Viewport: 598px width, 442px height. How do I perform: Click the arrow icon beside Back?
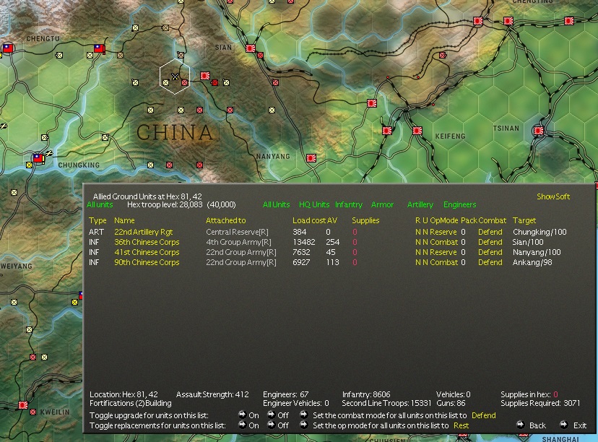tap(520, 425)
